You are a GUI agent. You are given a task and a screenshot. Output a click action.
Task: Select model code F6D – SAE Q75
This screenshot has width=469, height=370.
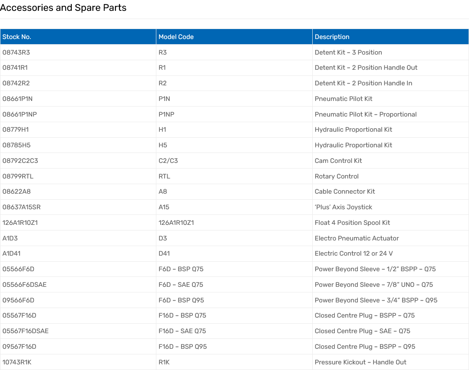(181, 285)
